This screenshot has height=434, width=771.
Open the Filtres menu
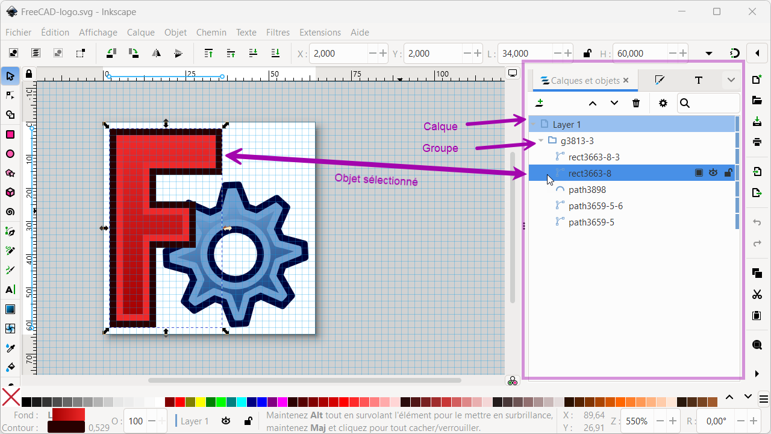[278, 33]
